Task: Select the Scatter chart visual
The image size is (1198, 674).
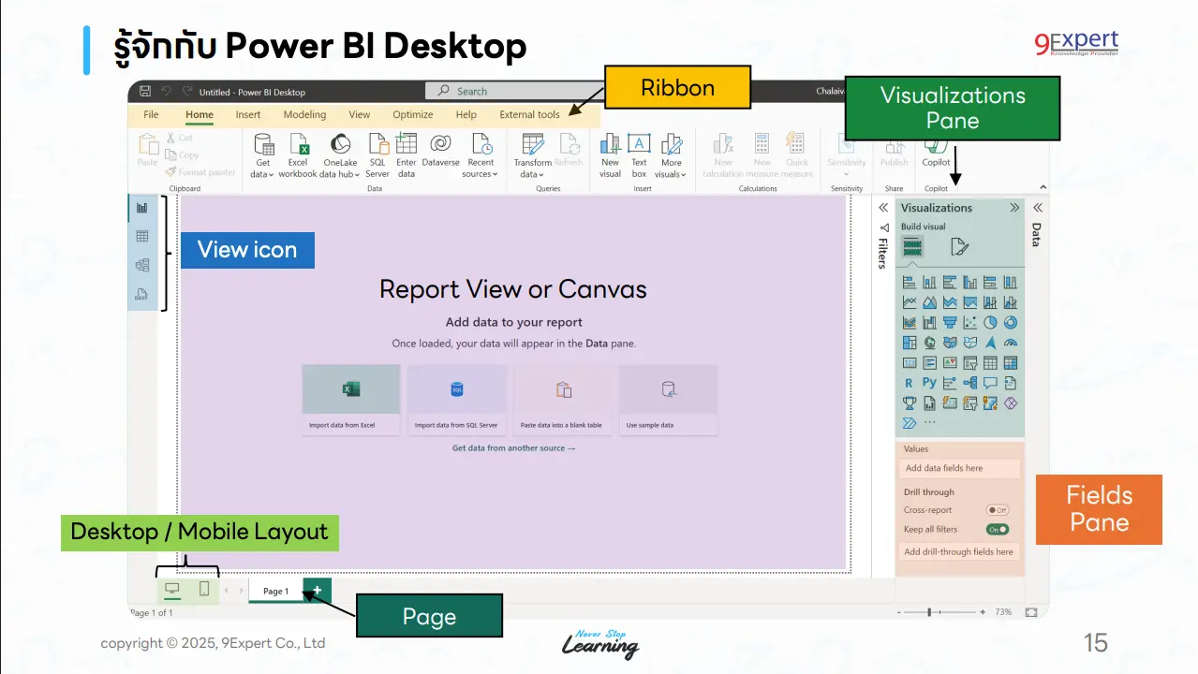Action: point(970,322)
